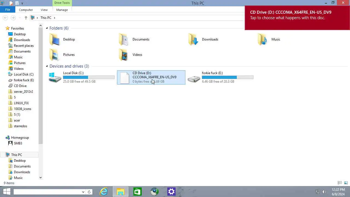Switch to the View ribbon tab
350x197 pixels.
coord(44,10)
